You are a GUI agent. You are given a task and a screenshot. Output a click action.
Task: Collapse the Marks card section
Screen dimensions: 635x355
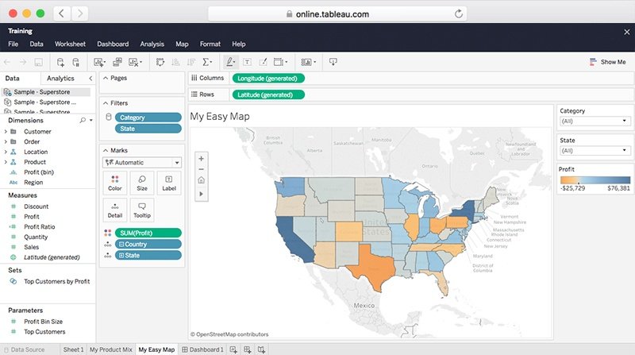105,150
